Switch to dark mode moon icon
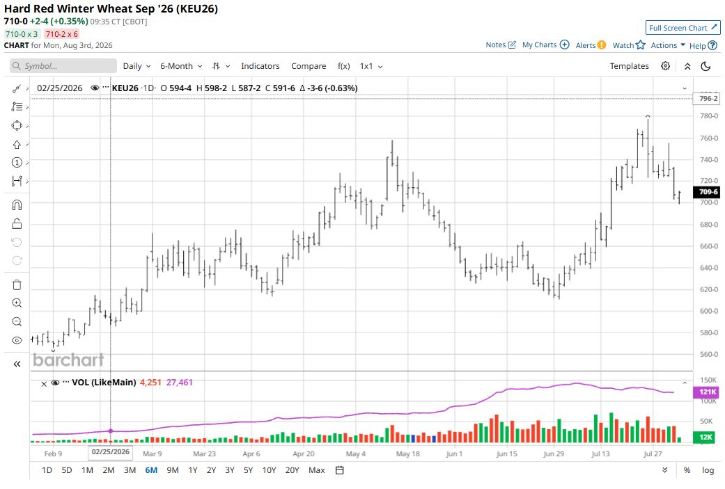 (x=705, y=66)
